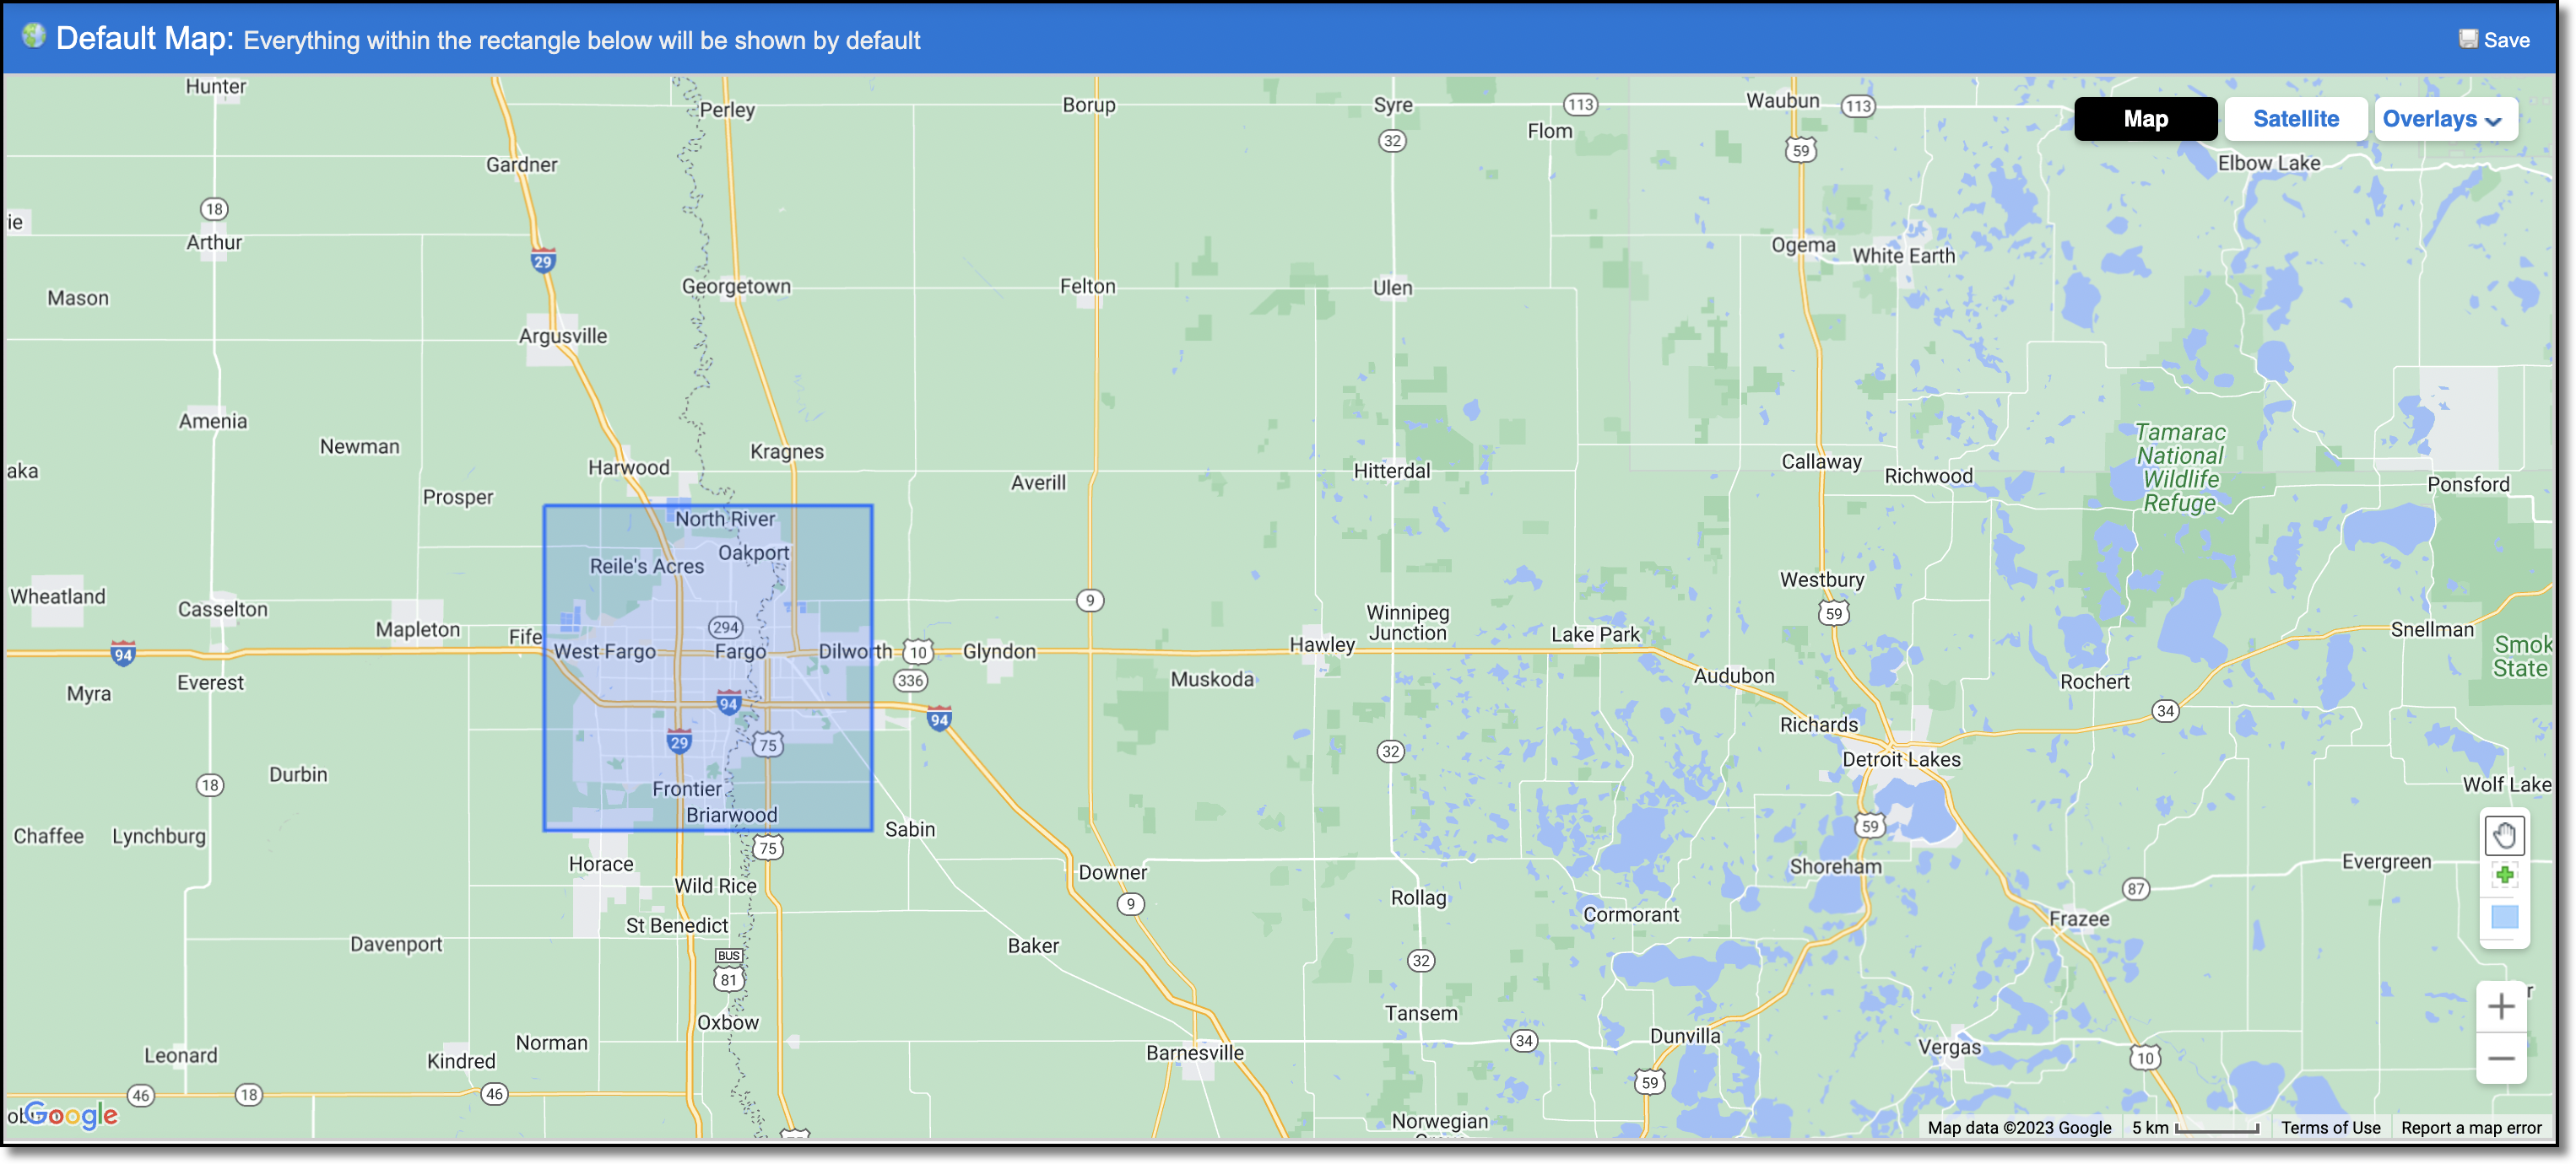Click the Elbow Lake label

coord(2268,163)
